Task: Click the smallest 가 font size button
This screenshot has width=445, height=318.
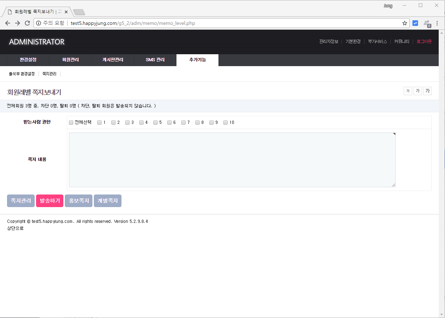Action: [408, 91]
